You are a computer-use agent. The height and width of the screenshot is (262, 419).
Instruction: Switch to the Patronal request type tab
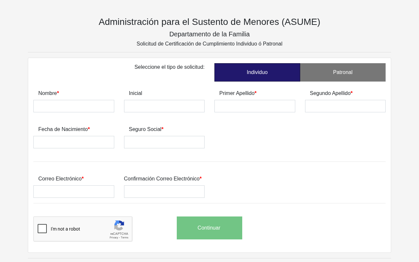[343, 72]
